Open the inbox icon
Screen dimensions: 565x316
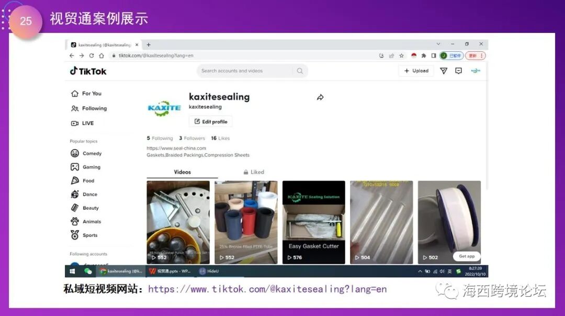(458, 71)
